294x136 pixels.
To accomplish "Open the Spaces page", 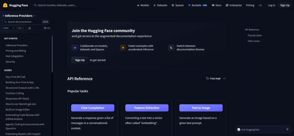I will coord(178,5).
